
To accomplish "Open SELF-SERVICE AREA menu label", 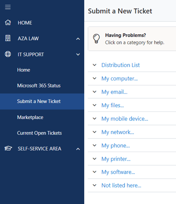I will point(39,149).
